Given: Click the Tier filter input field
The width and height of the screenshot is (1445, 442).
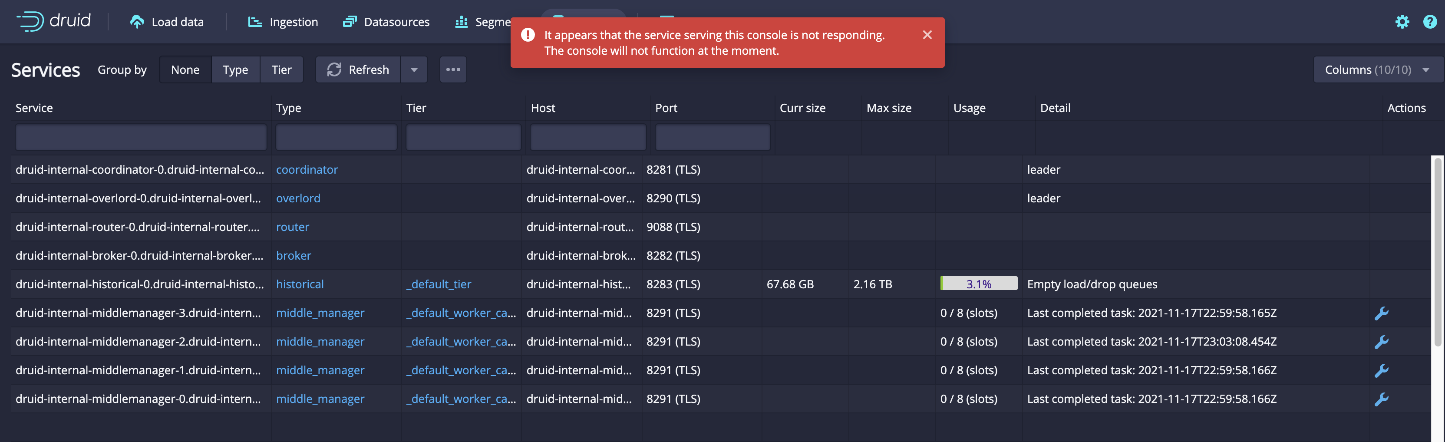Looking at the screenshot, I should coord(463,138).
